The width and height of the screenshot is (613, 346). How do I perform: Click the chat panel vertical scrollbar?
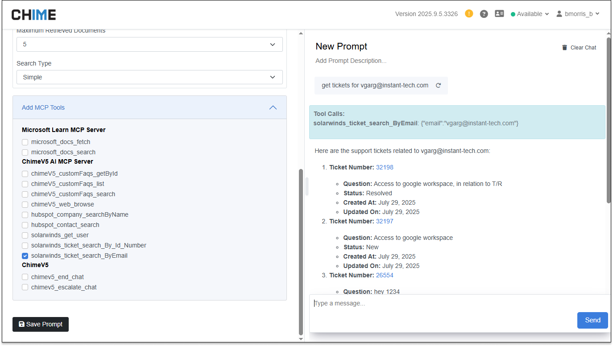tap(609, 120)
